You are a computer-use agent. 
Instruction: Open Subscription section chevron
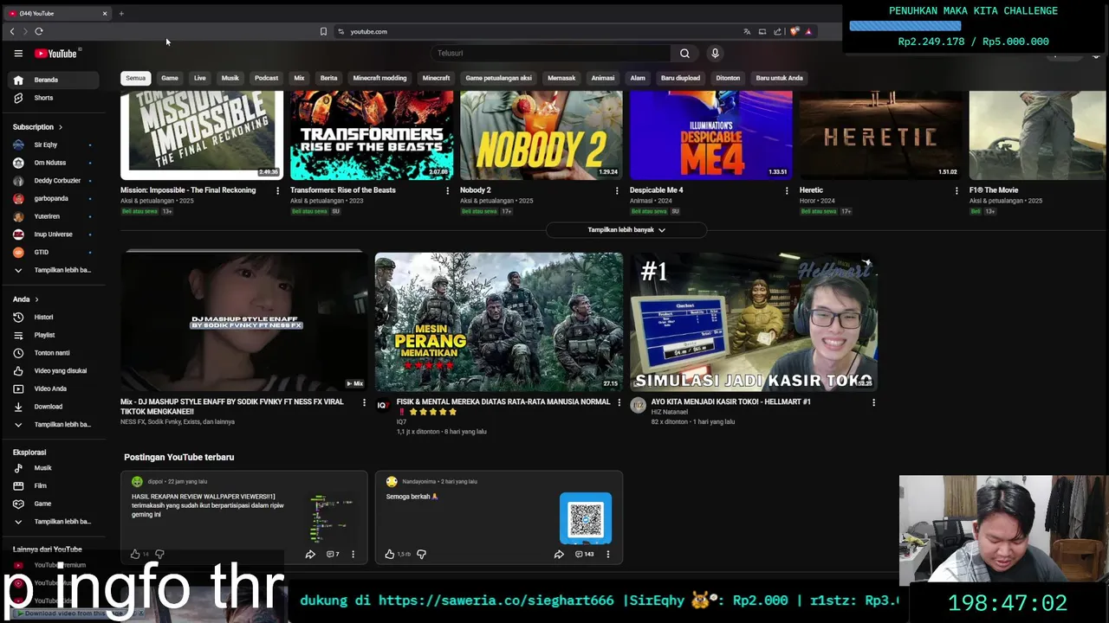pos(60,127)
